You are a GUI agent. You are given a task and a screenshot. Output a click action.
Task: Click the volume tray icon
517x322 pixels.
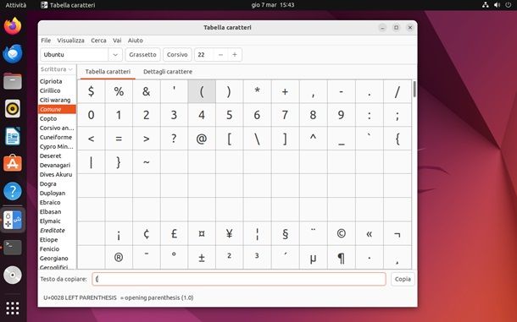pyautogui.click(x=497, y=5)
